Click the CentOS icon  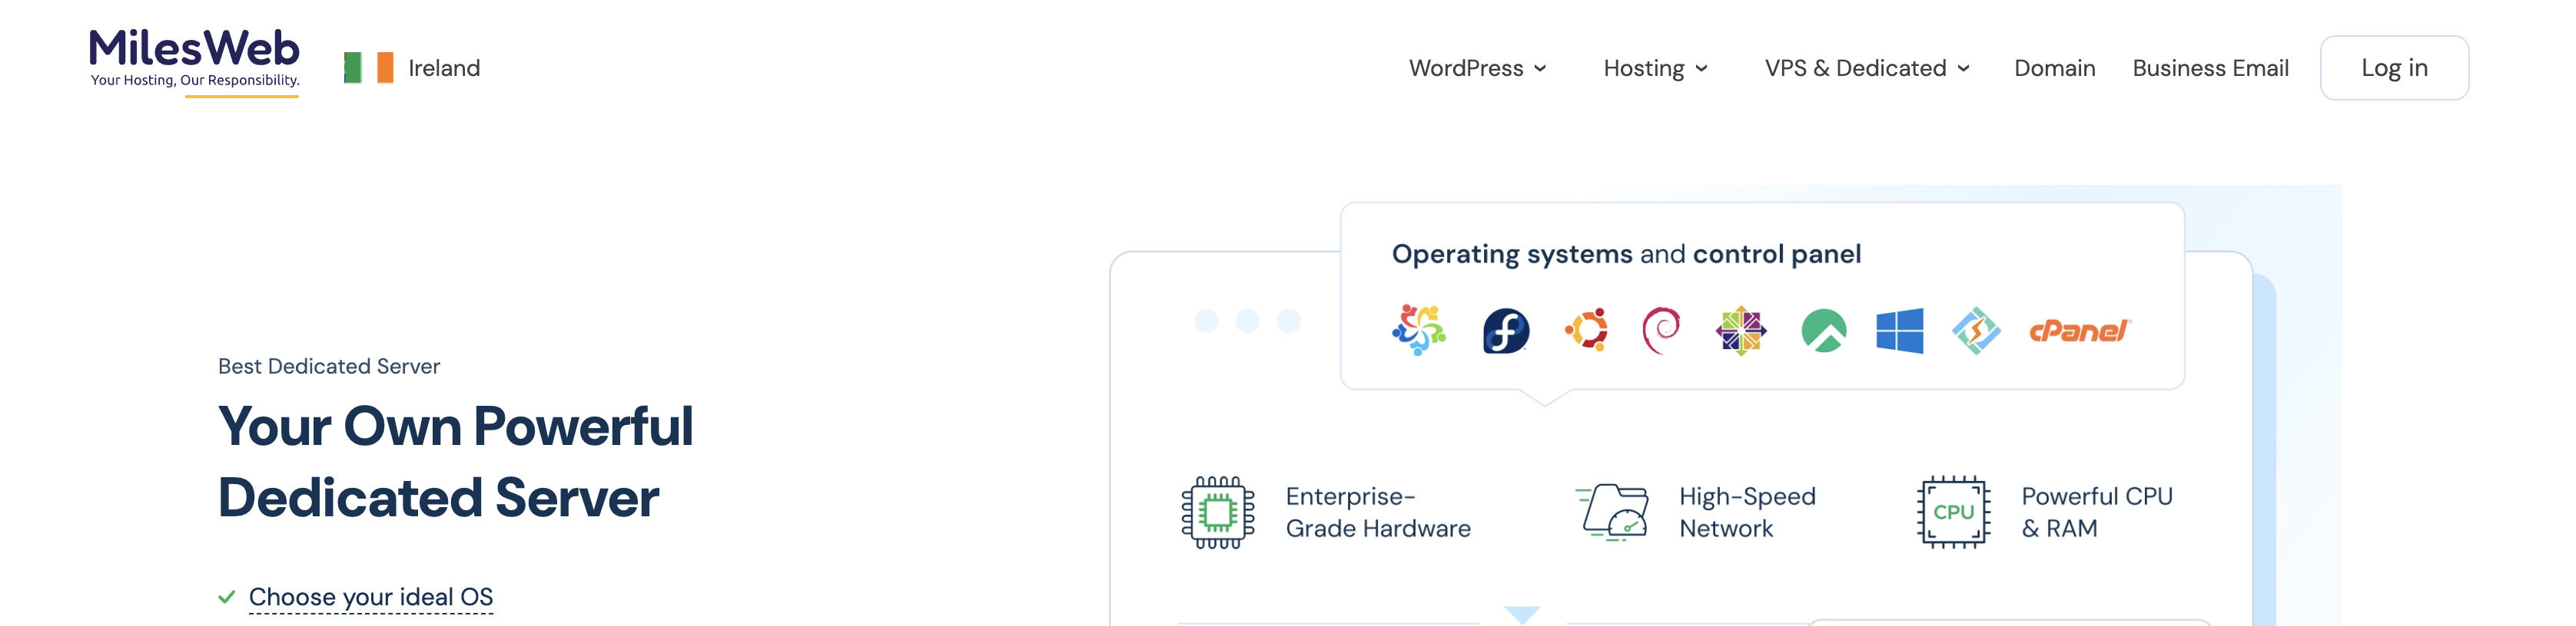coord(1741,331)
